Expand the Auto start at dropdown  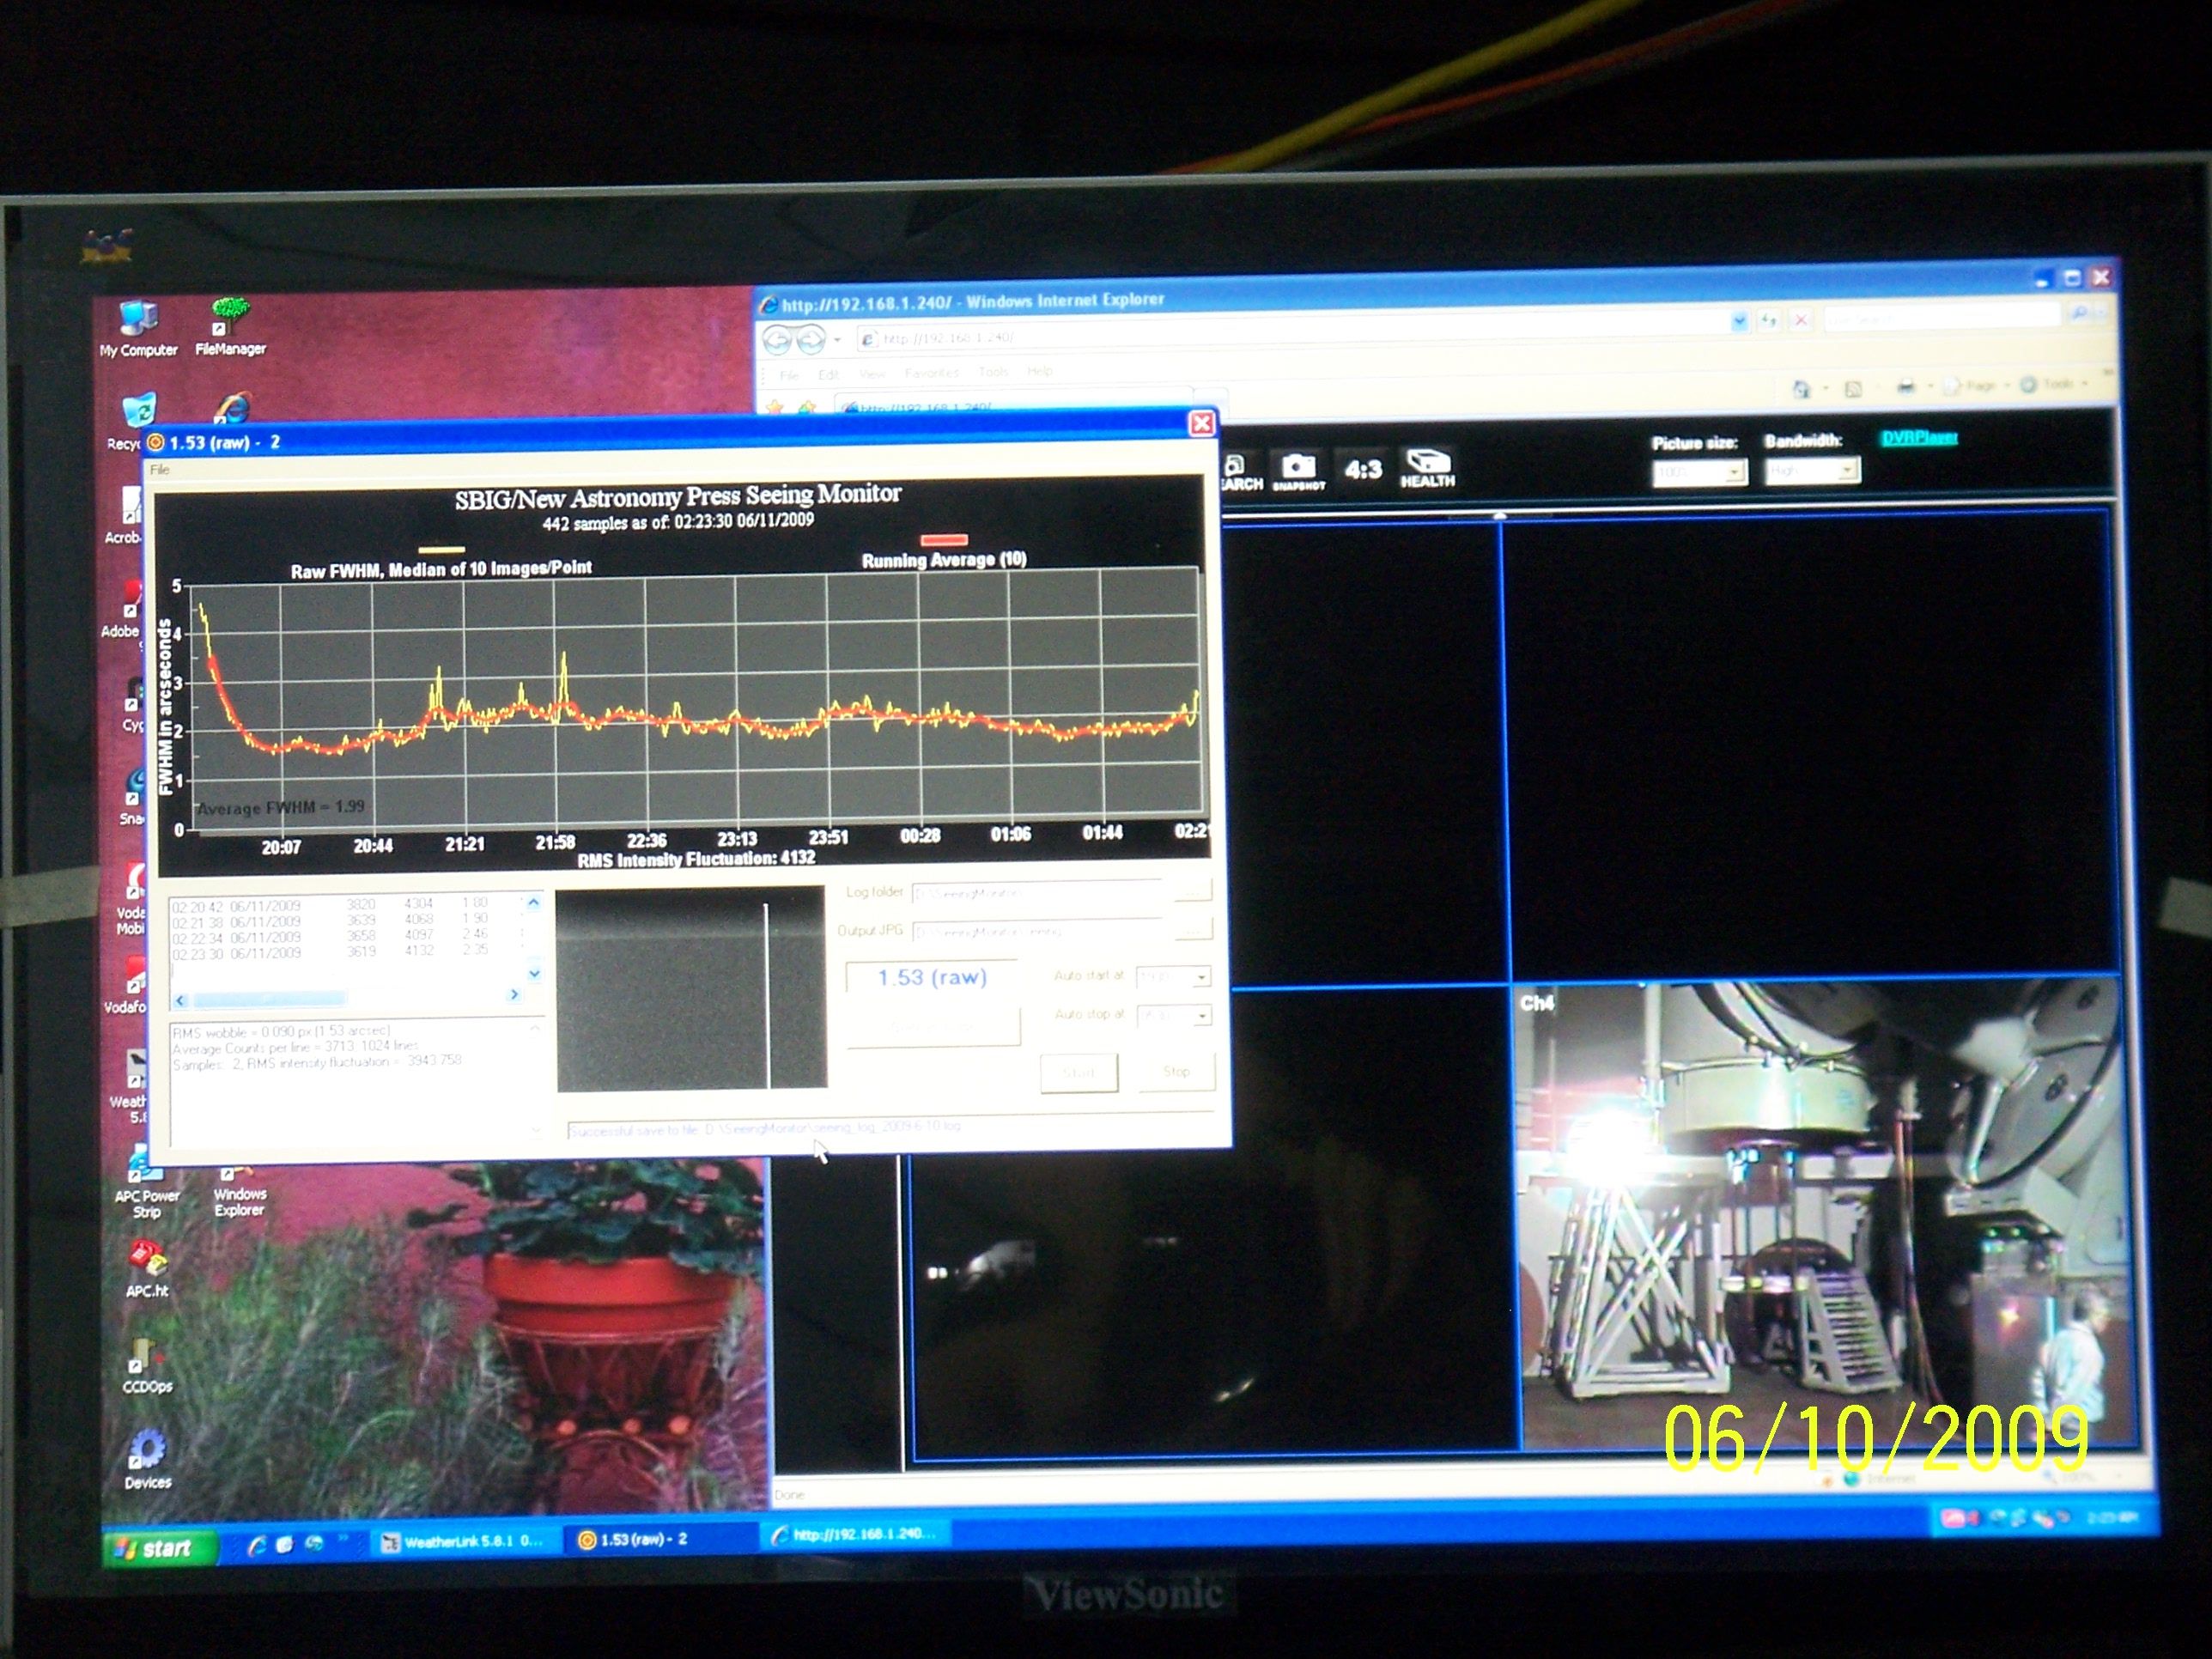[x=1201, y=977]
